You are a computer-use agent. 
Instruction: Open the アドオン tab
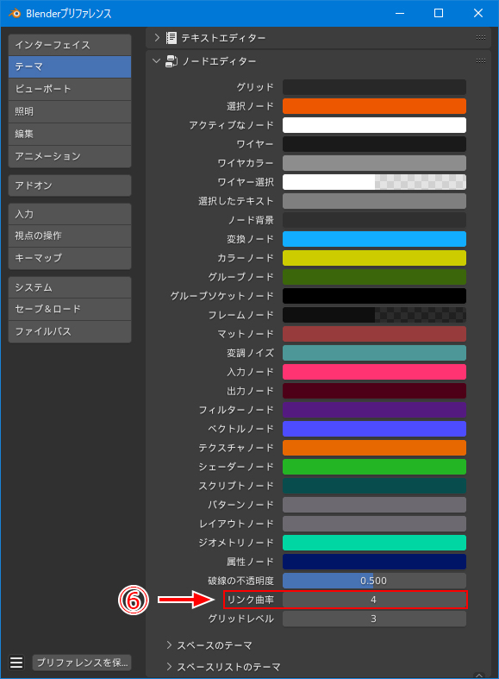click(70, 185)
